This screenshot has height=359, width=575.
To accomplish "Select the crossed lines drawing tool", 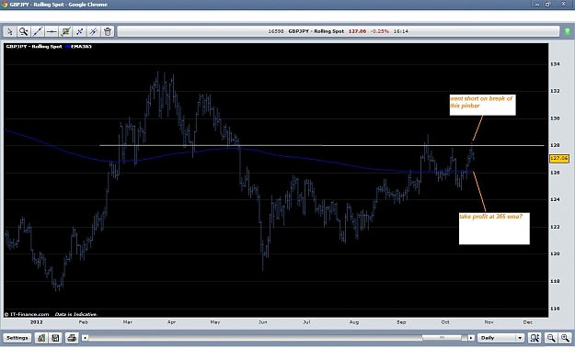I will [94, 31].
